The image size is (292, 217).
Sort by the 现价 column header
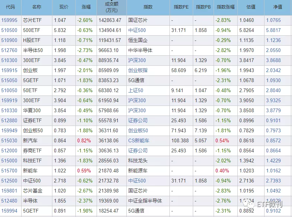click(x=64, y=7)
